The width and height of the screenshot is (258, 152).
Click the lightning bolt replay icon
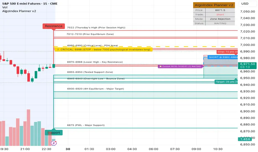pyautogui.click(x=54, y=143)
